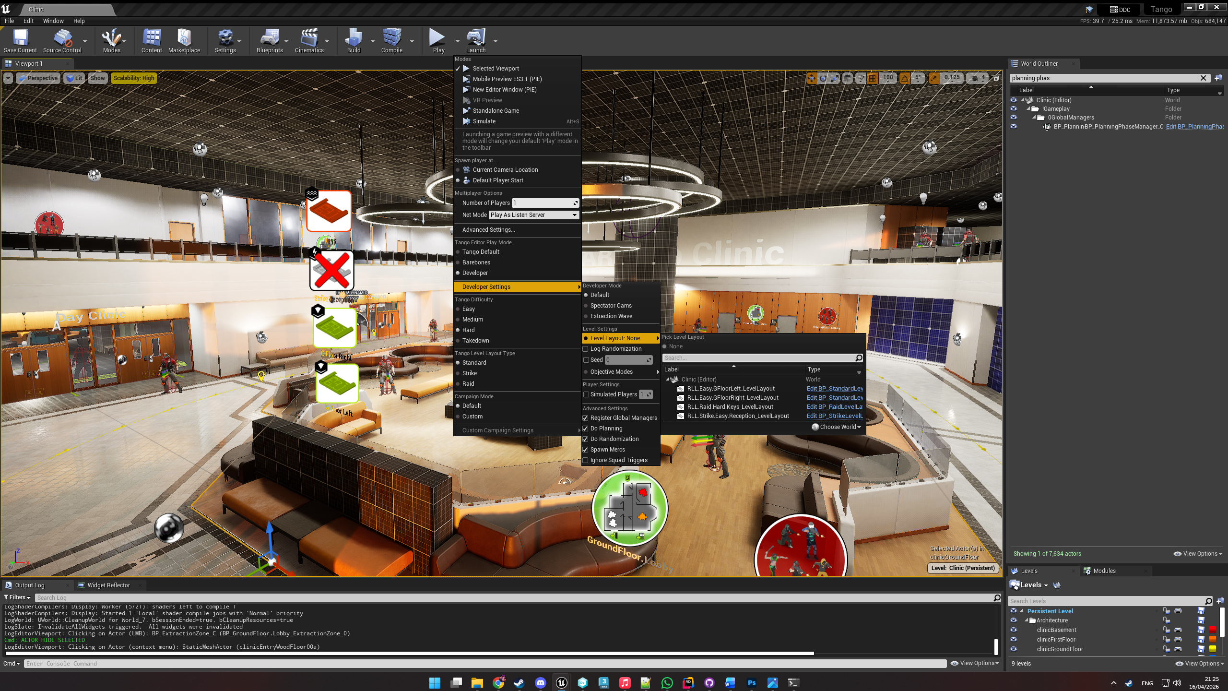Click the Launch toolbar icon
The width and height of the screenshot is (1228, 691).
point(475,40)
